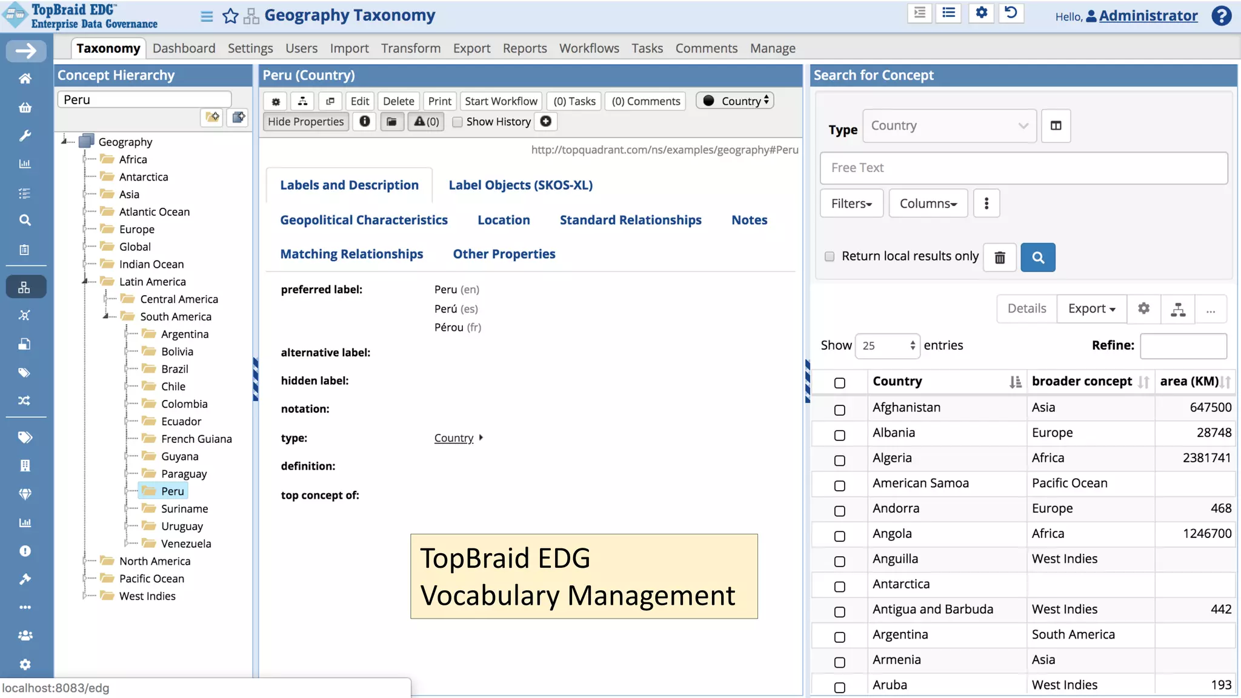This screenshot has width=1241, height=698.
Task: Open the Filters dropdown
Action: click(x=851, y=204)
